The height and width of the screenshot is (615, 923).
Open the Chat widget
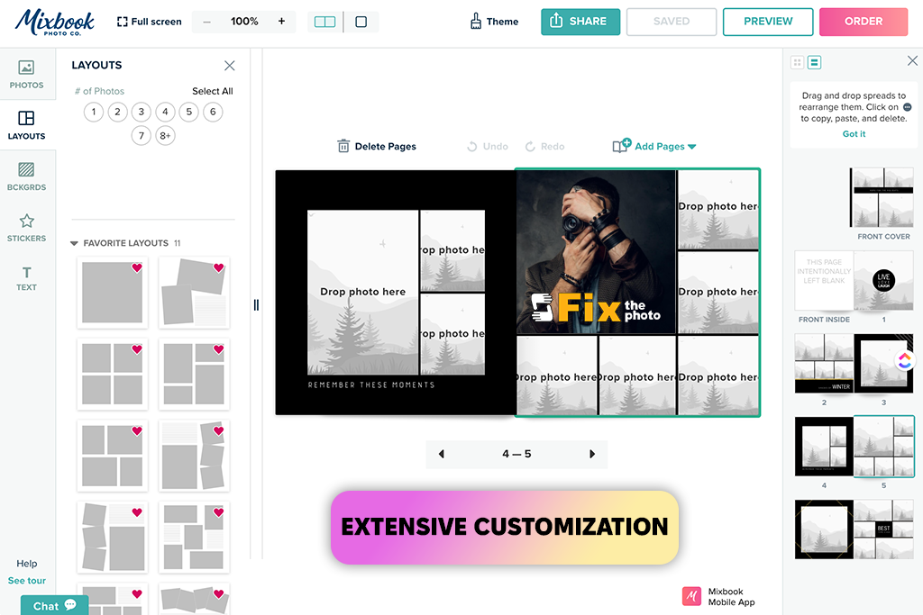pyautogui.click(x=54, y=606)
